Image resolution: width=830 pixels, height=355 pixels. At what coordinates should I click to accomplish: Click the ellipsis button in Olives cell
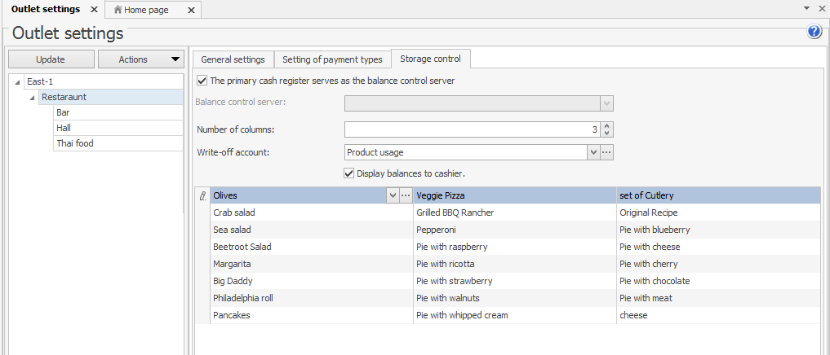[x=406, y=195]
